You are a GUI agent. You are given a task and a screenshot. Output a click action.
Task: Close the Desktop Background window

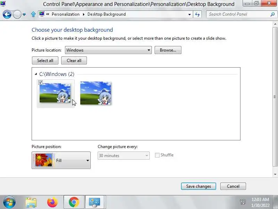269,3
